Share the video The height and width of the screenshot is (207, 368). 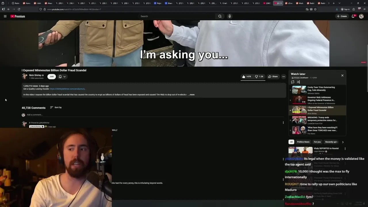point(273,76)
